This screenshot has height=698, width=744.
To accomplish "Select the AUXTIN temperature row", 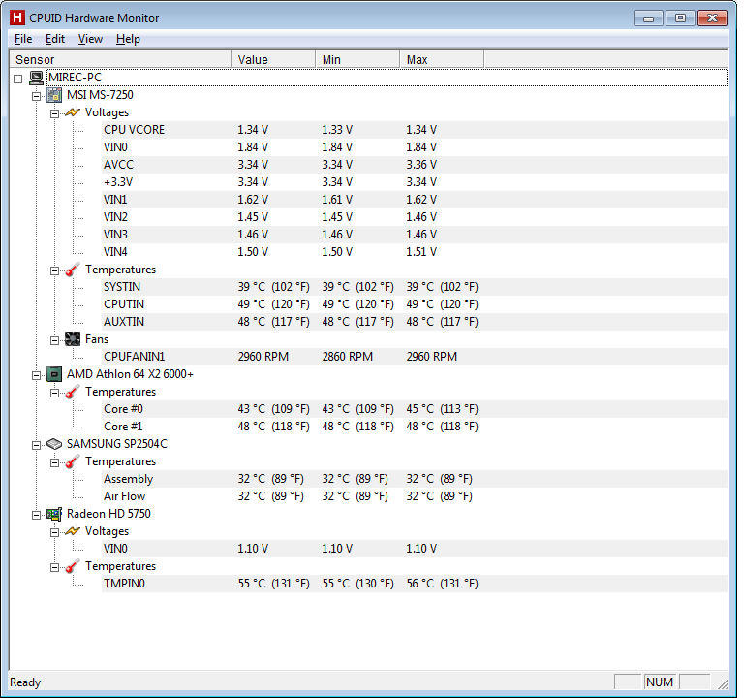I will pyautogui.click(x=415, y=322).
